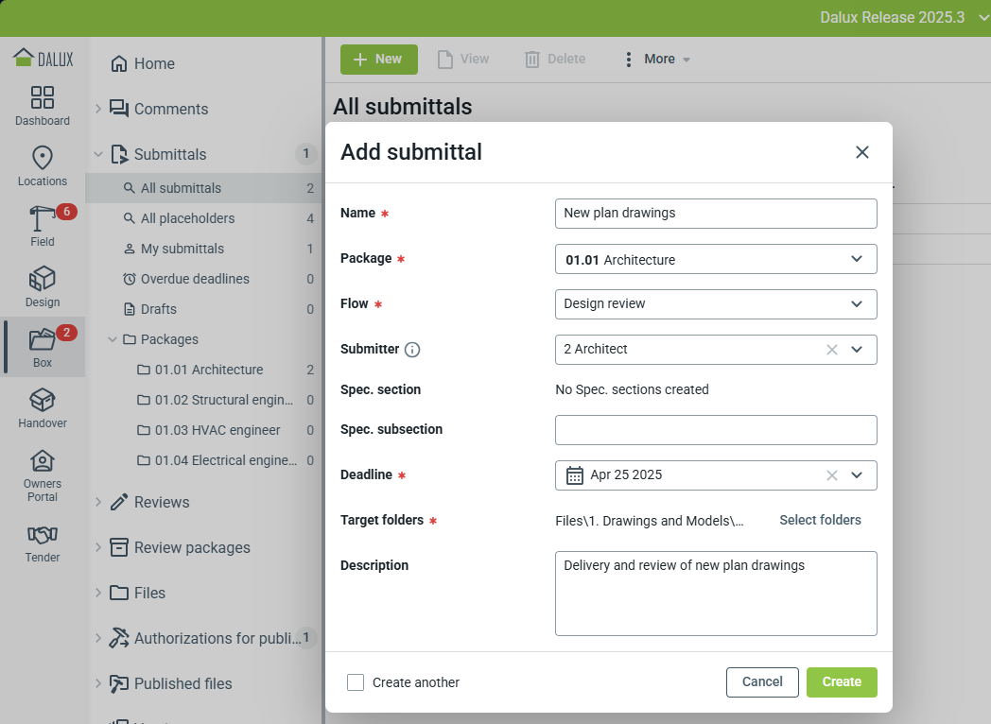991x724 pixels.
Task: Go to the Design cube icon
Action: (x=43, y=280)
